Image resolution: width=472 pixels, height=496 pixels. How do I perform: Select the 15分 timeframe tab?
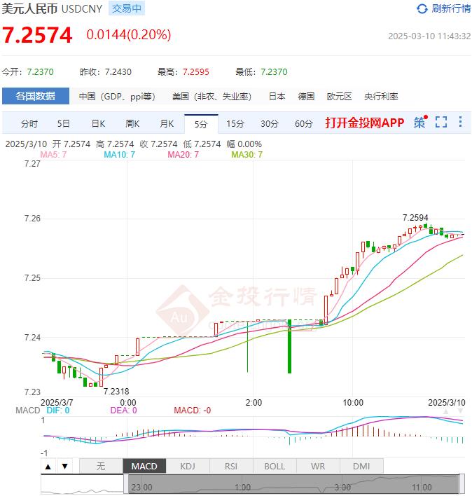coord(235,124)
